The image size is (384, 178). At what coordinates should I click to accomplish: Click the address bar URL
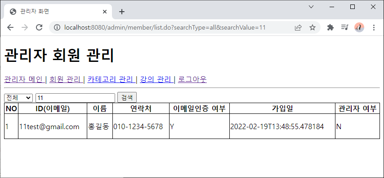(x=165, y=27)
